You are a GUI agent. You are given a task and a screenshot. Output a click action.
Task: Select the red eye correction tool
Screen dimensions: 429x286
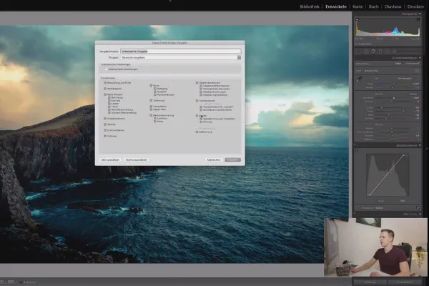pyautogui.click(x=373, y=51)
